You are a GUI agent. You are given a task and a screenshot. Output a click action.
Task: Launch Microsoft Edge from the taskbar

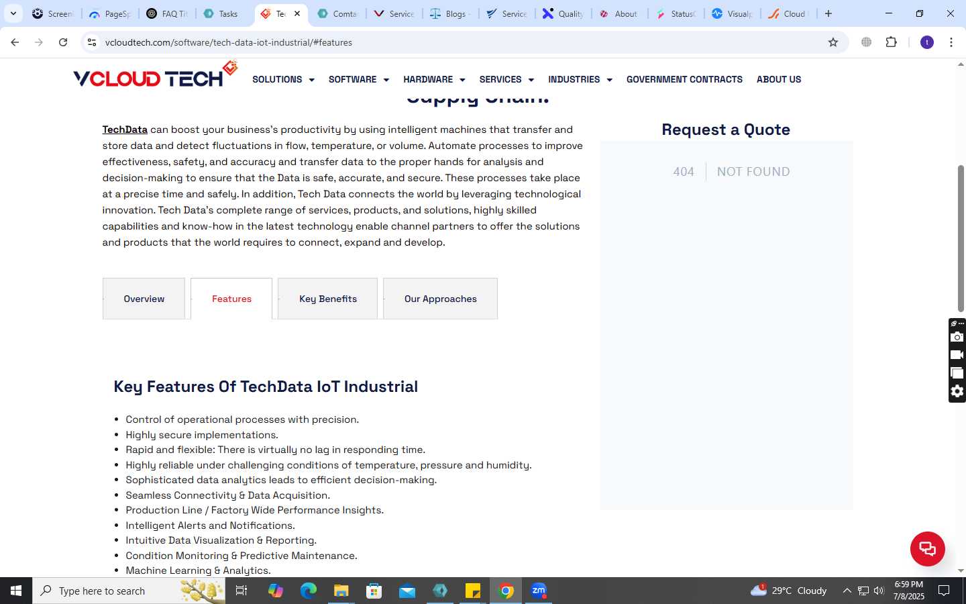coord(308,591)
